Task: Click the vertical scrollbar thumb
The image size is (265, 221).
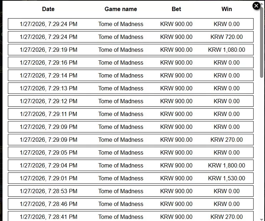Action: [262, 42]
